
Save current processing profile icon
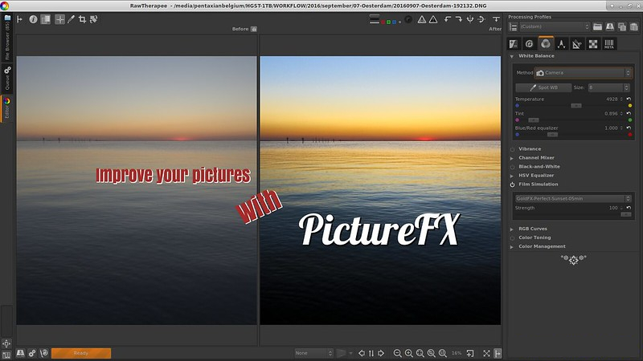click(610, 26)
